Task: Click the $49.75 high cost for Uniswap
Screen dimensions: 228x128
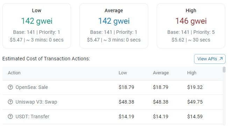Action: [195, 102]
